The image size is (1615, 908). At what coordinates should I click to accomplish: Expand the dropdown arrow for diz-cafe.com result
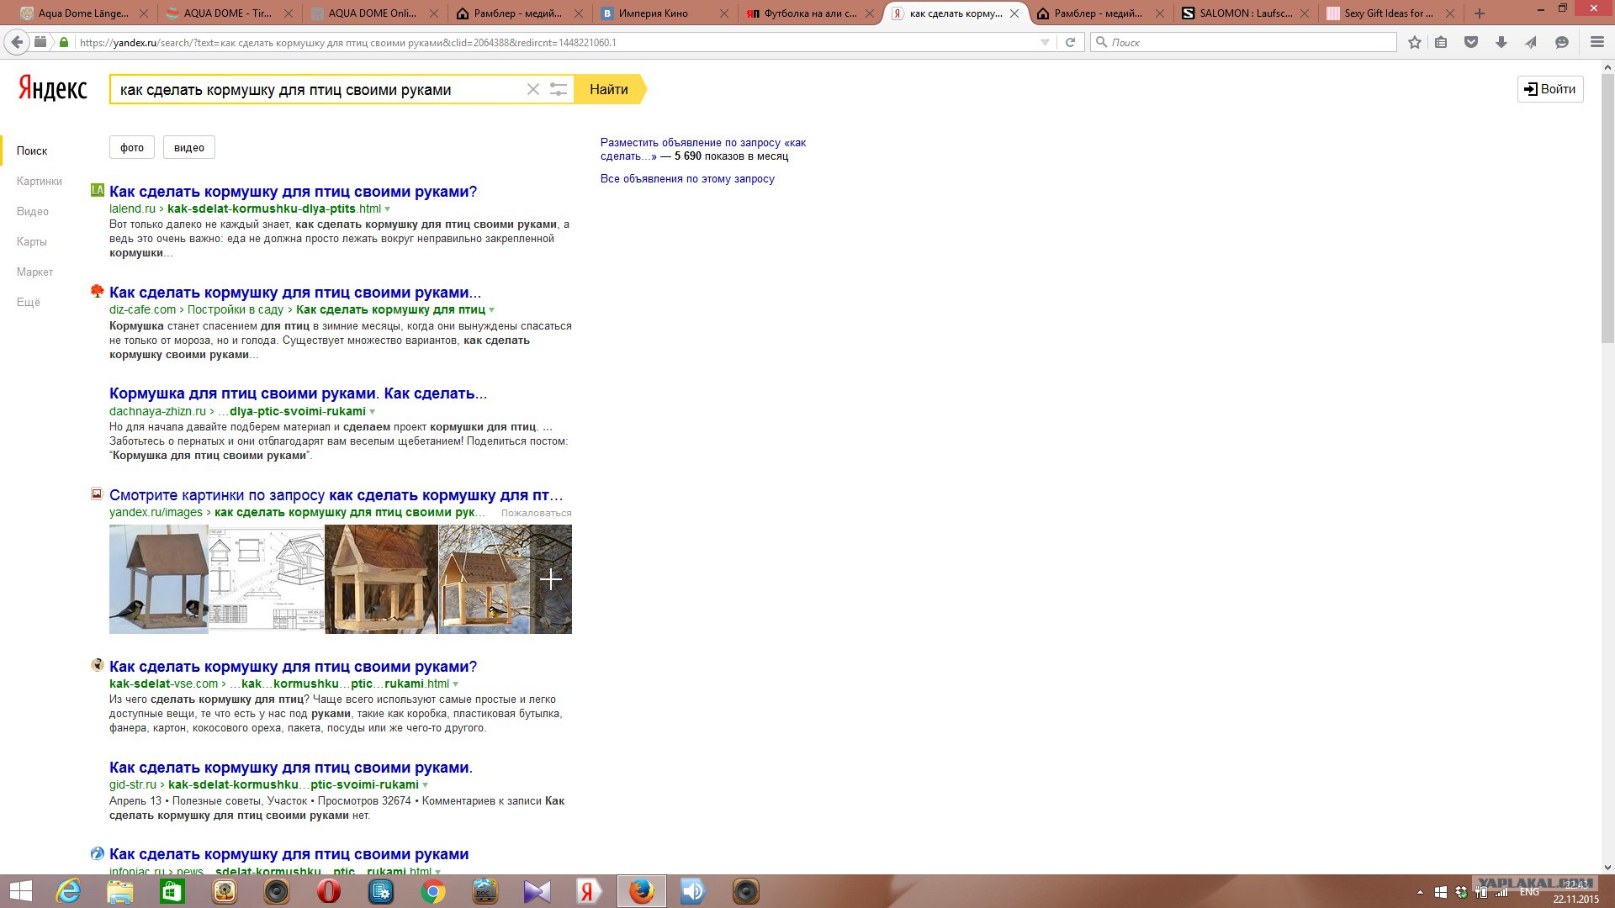pos(492,310)
